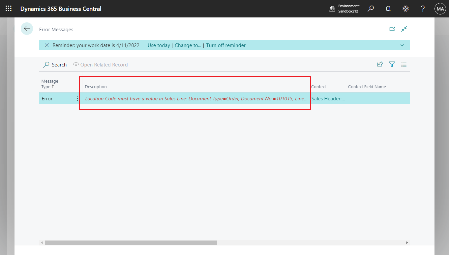Open global search with the magnifier icon
The height and width of the screenshot is (255, 449).
coord(371,9)
